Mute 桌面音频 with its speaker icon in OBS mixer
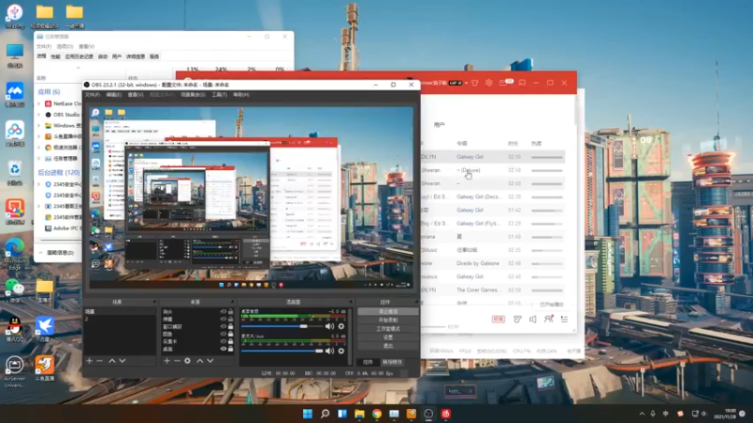The image size is (753, 423). 329,326
